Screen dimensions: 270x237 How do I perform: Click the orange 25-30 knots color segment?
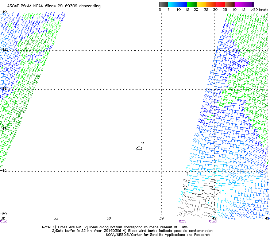pos(211,4)
